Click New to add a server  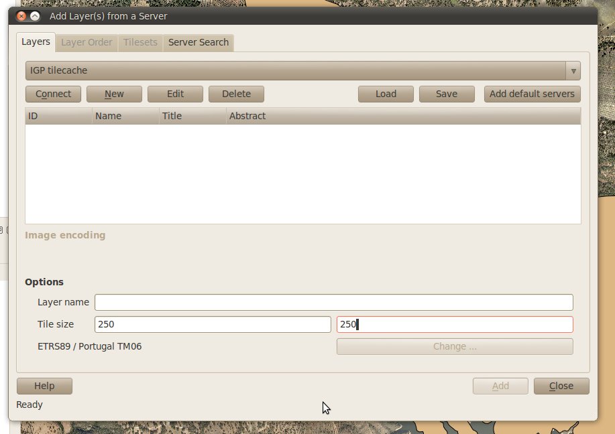[114, 94]
